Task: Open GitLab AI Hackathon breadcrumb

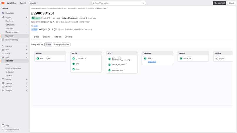Action: click(39, 9)
